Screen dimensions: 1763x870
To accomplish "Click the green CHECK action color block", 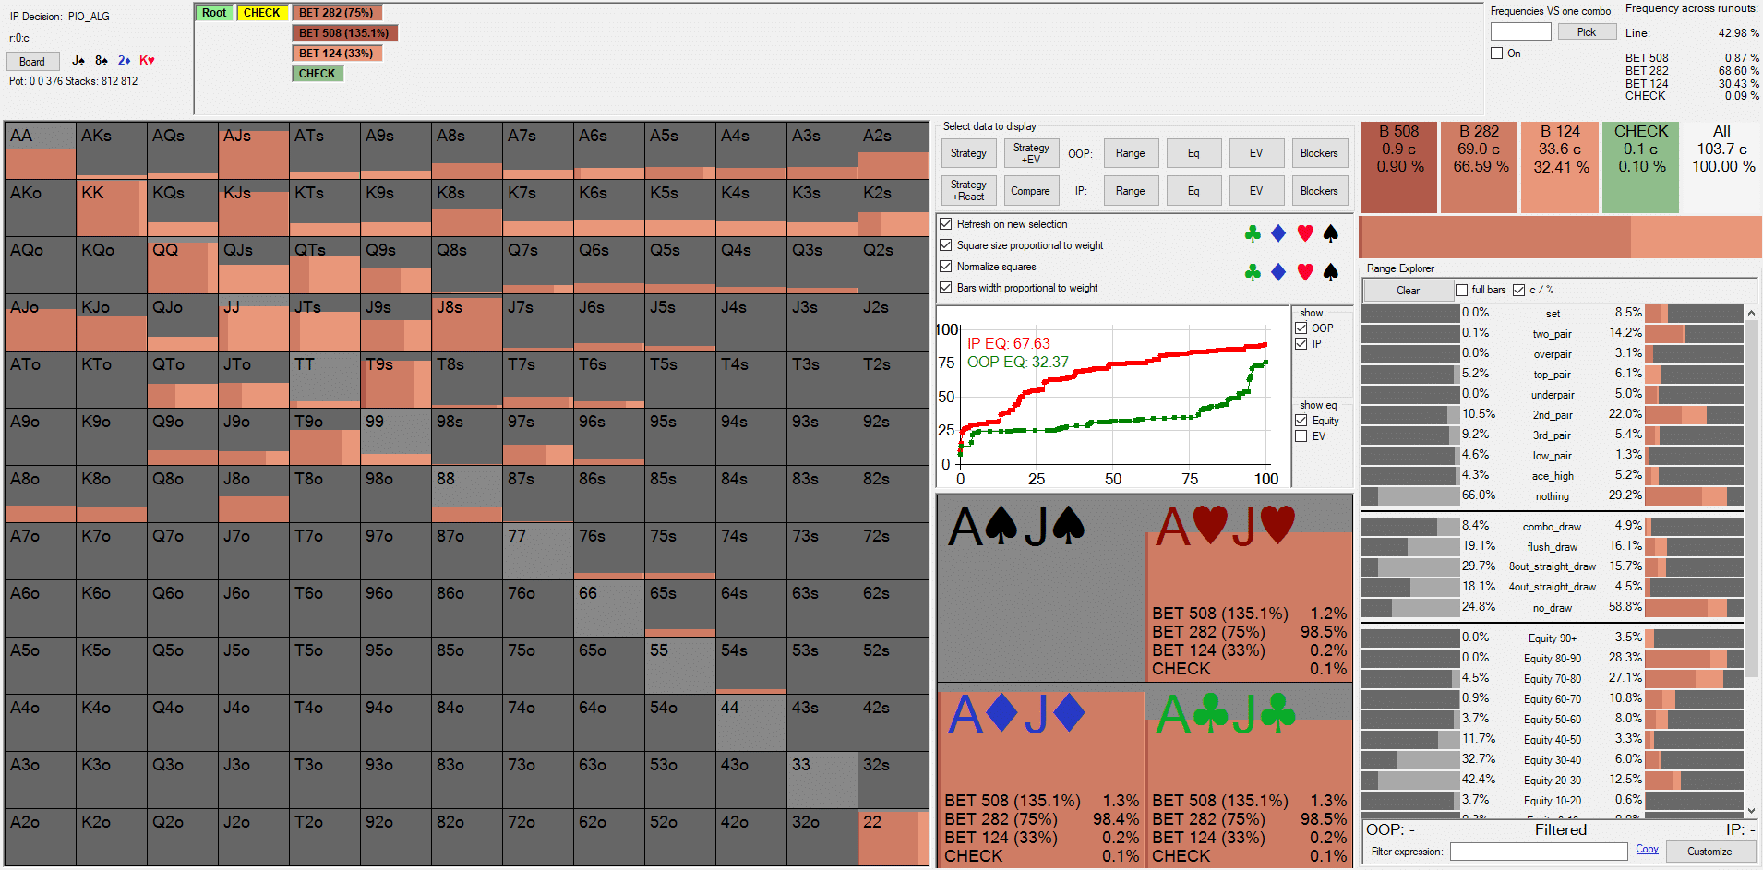I will 1641,166.
